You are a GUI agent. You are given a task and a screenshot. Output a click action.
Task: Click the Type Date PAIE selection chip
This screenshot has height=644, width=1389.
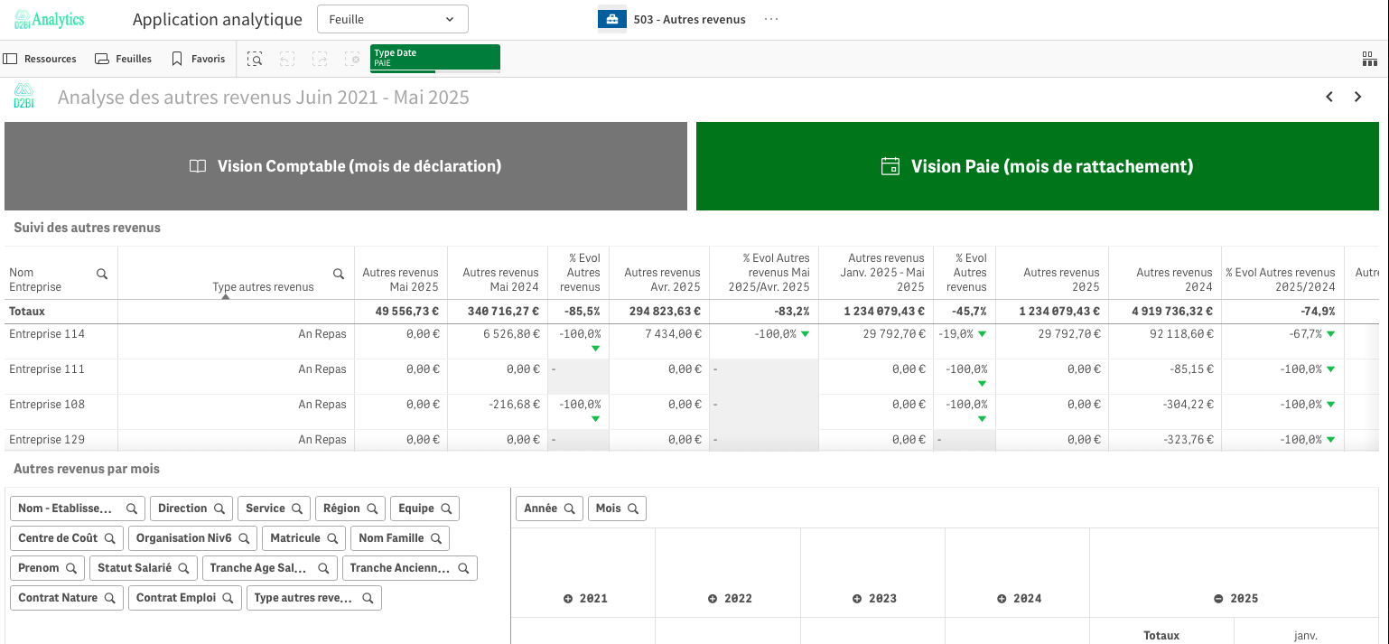[434, 58]
